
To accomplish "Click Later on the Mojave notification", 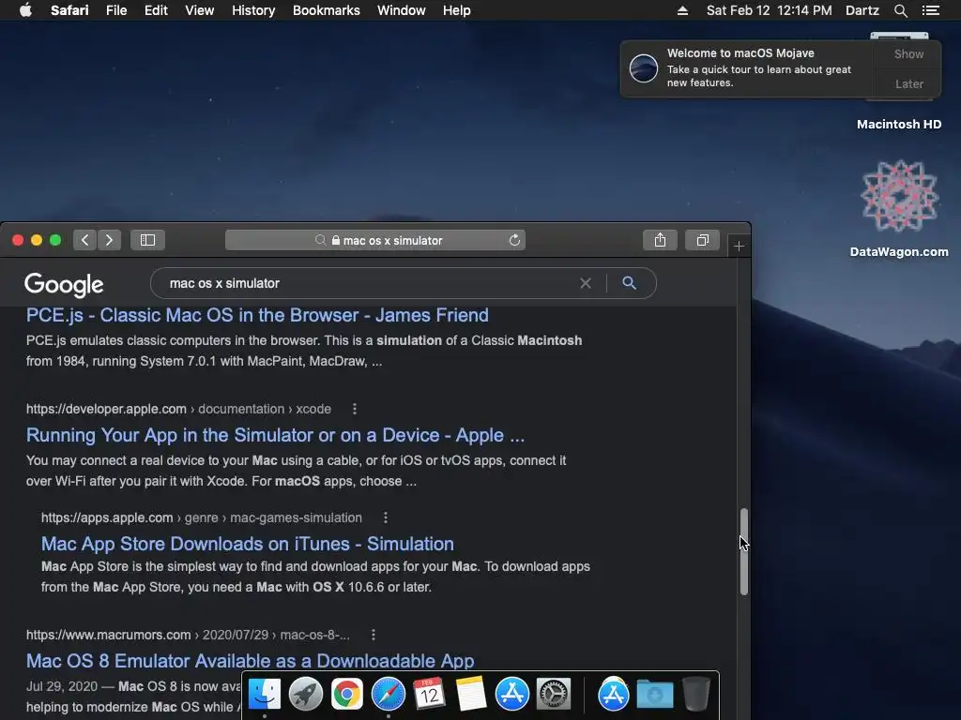I will (908, 83).
